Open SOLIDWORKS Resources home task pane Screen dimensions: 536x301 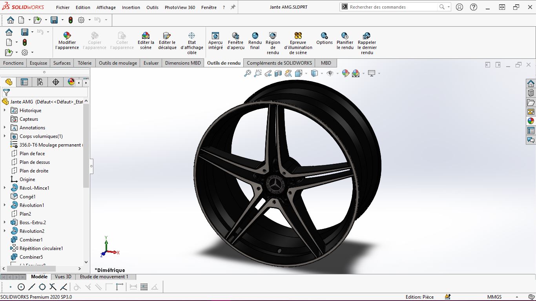(x=531, y=83)
